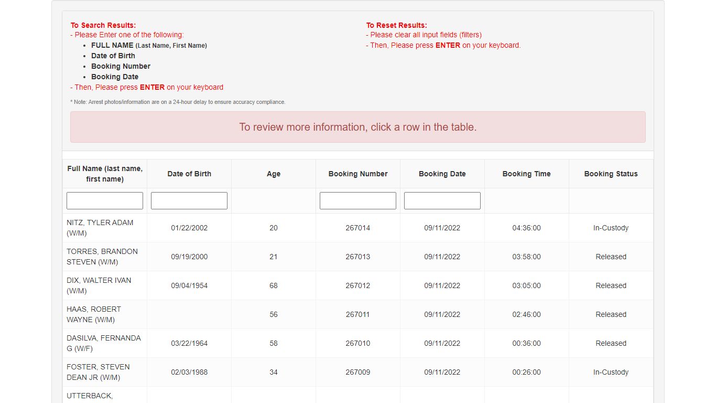
Task: Click age 68 in the DIX row
Action: 274,285
